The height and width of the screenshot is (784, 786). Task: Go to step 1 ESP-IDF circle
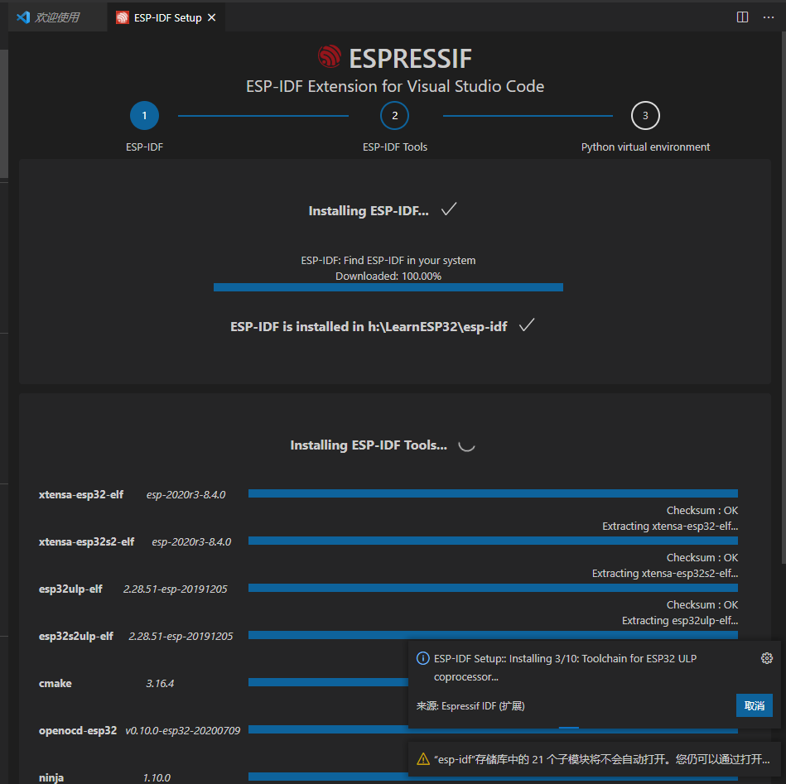pyautogui.click(x=144, y=116)
